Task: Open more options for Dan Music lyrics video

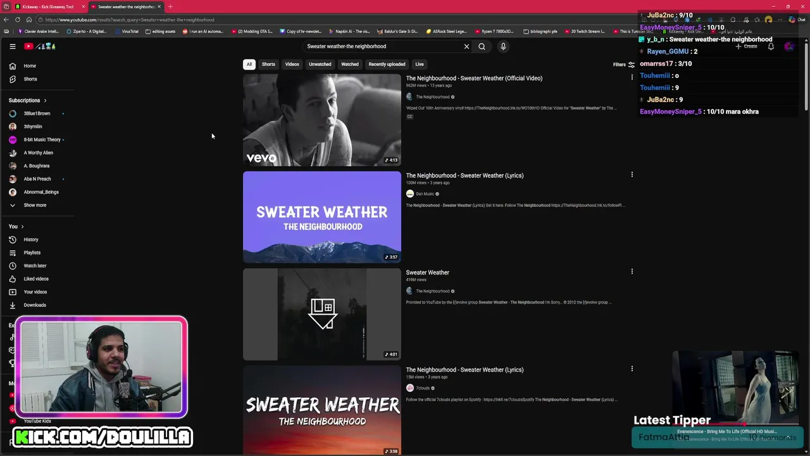Action: (632, 174)
